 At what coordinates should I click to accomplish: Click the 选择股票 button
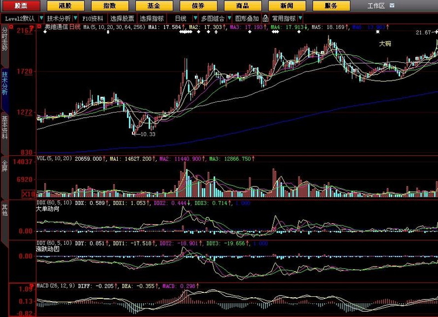coord(123,18)
